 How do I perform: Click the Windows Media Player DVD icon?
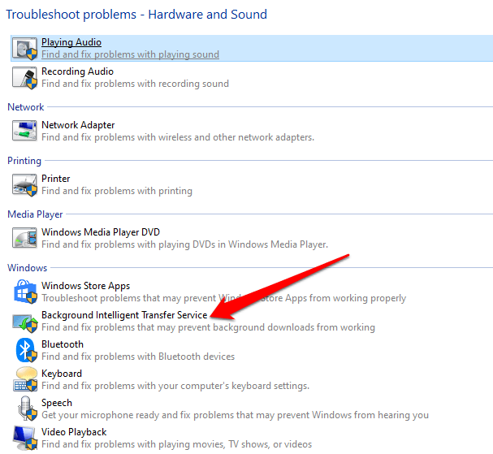tap(24, 238)
